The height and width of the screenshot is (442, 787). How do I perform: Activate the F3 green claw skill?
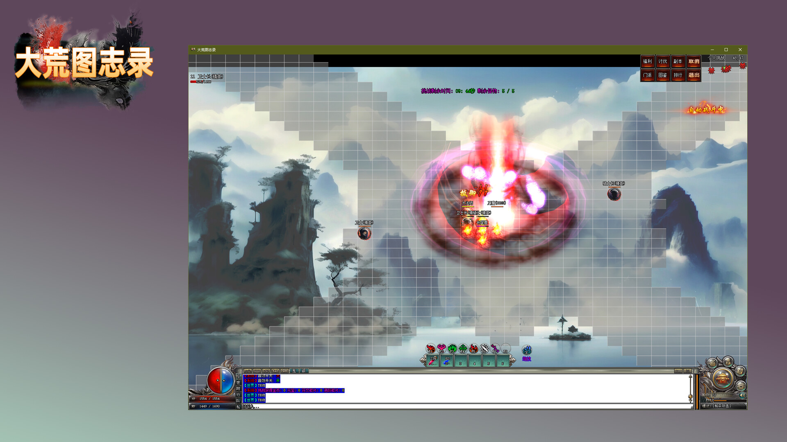point(452,348)
